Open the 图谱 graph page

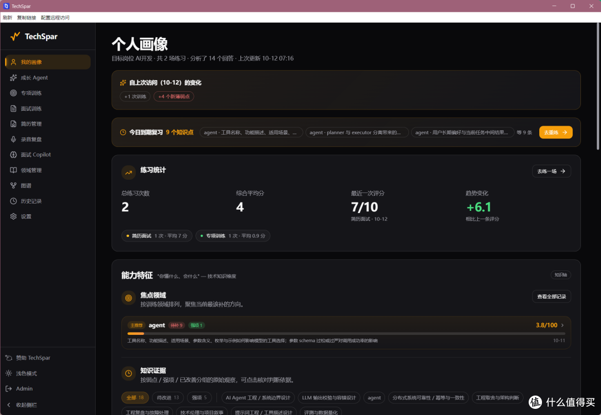tap(48, 185)
